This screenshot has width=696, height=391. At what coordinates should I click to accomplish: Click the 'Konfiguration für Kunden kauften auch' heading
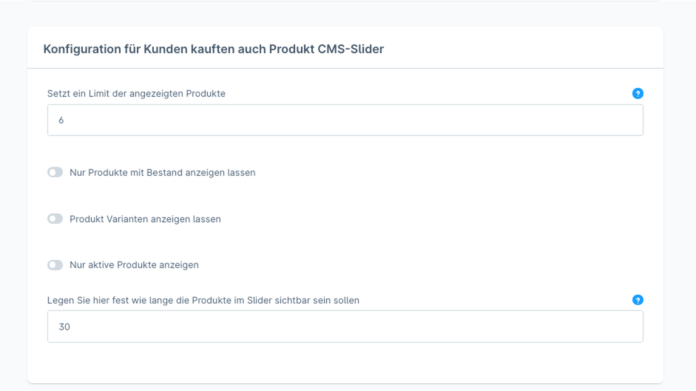click(213, 49)
